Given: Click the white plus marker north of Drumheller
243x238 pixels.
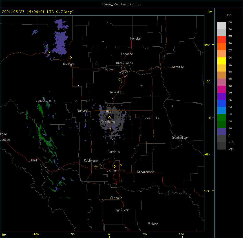Looking at the screenshot, I should [173, 106].
